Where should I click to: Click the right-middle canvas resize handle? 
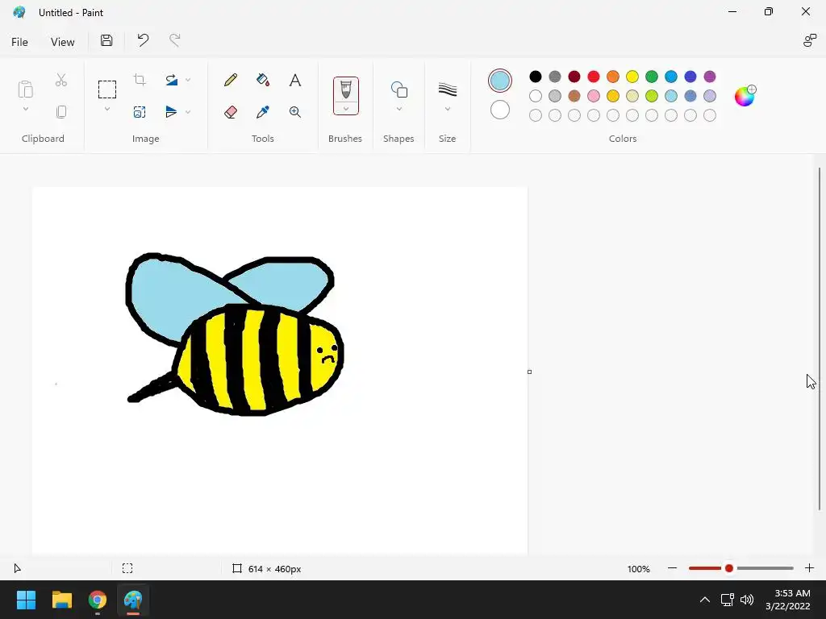[x=529, y=372]
